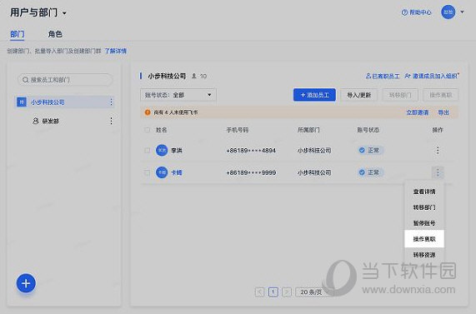476x314 pixels.
Task: Open 已离职员工 list link
Action: click(x=382, y=76)
